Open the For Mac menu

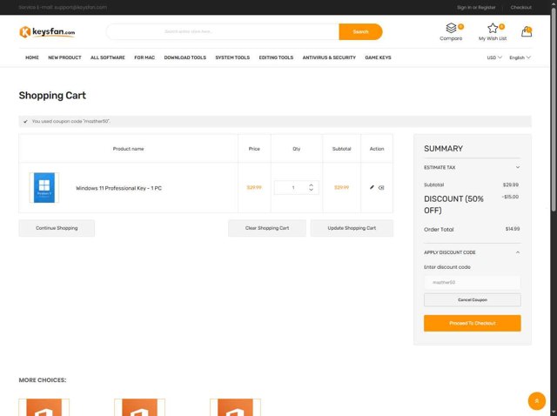coord(144,57)
